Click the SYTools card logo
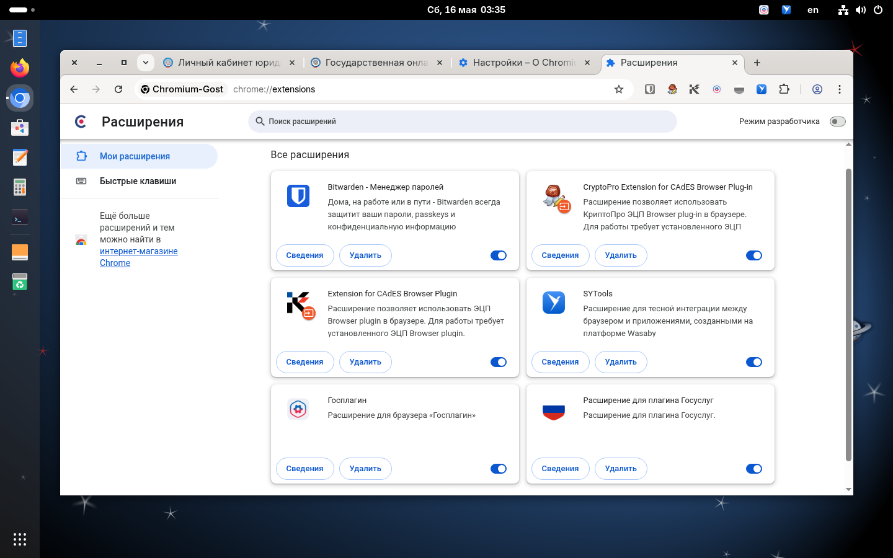 [x=554, y=303]
